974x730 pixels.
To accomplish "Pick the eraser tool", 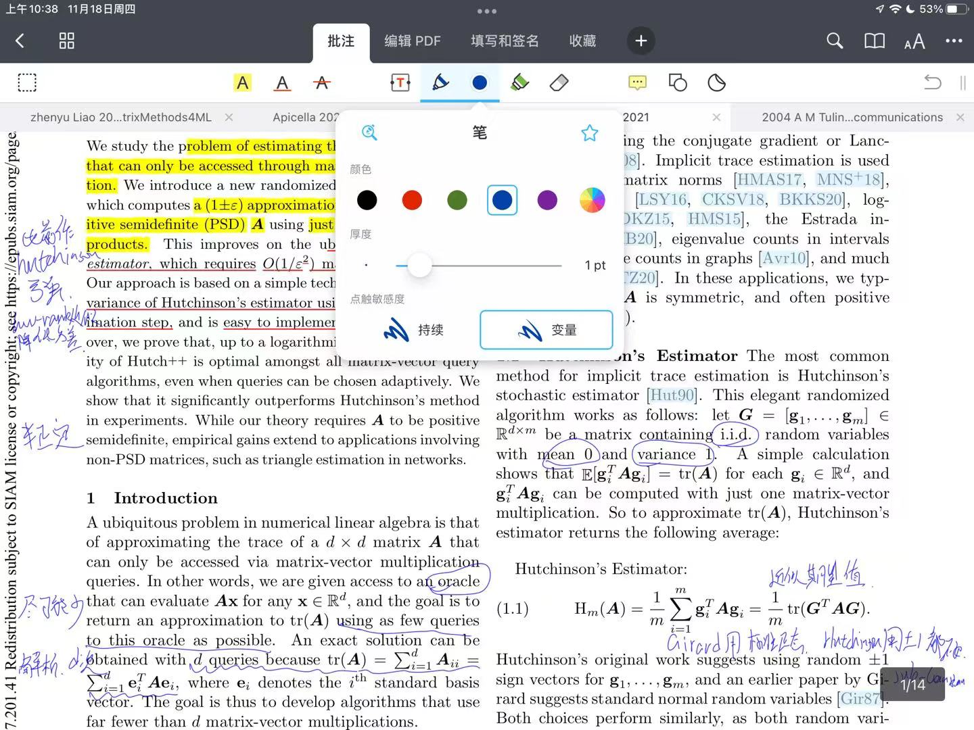I will click(x=559, y=82).
